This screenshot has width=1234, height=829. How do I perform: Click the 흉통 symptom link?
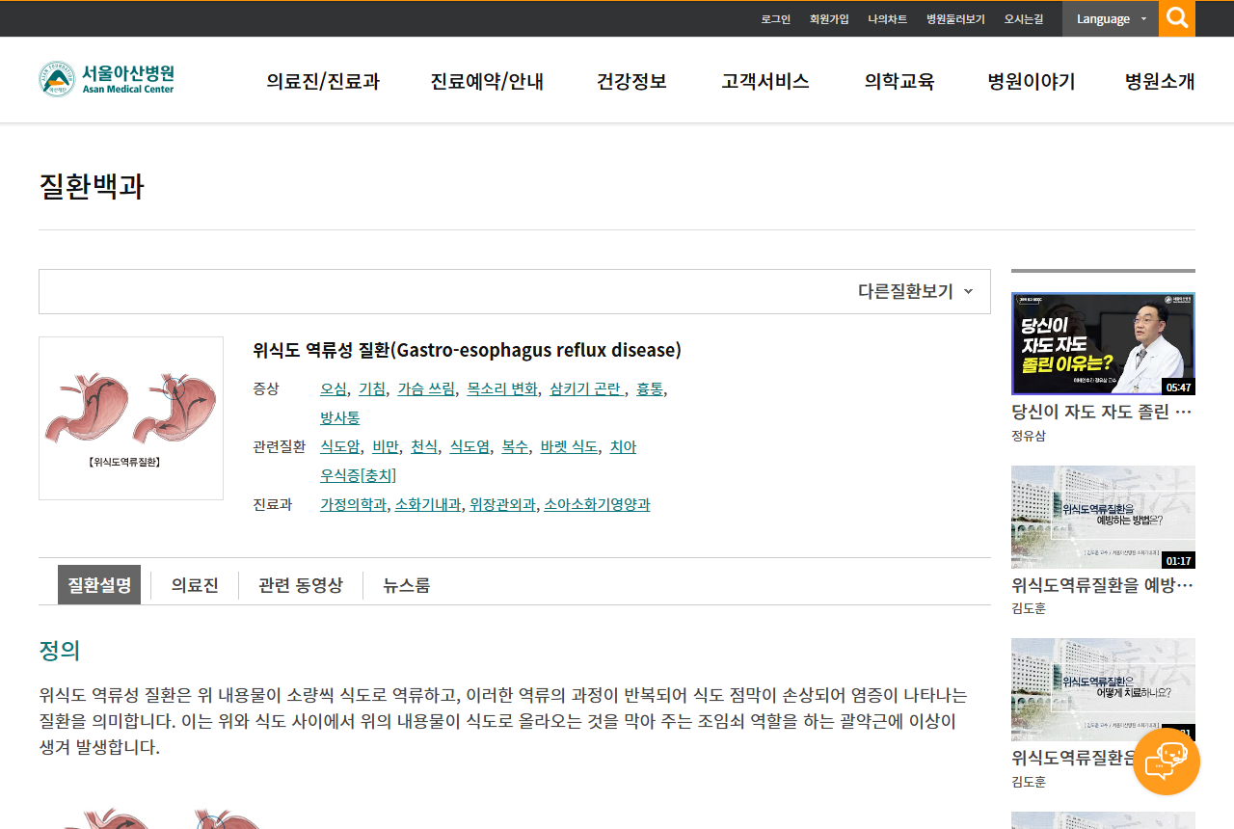pos(650,389)
